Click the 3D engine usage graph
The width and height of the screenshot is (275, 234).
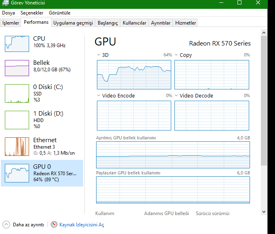click(x=134, y=75)
